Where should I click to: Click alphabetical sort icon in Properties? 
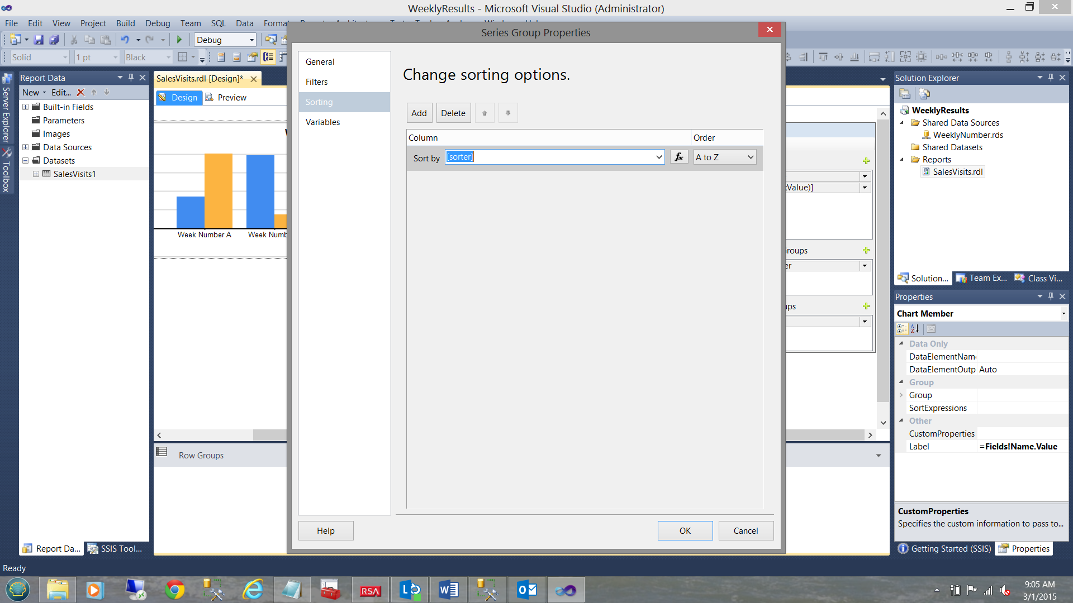(x=915, y=329)
